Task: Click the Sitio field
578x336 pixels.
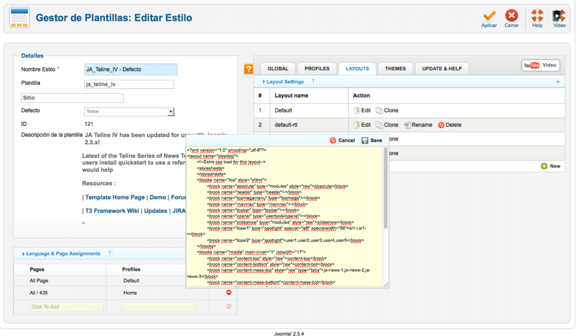Action: tap(73, 98)
